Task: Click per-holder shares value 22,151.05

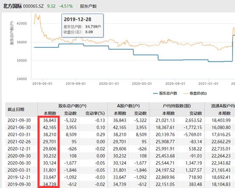Action: point(165,184)
